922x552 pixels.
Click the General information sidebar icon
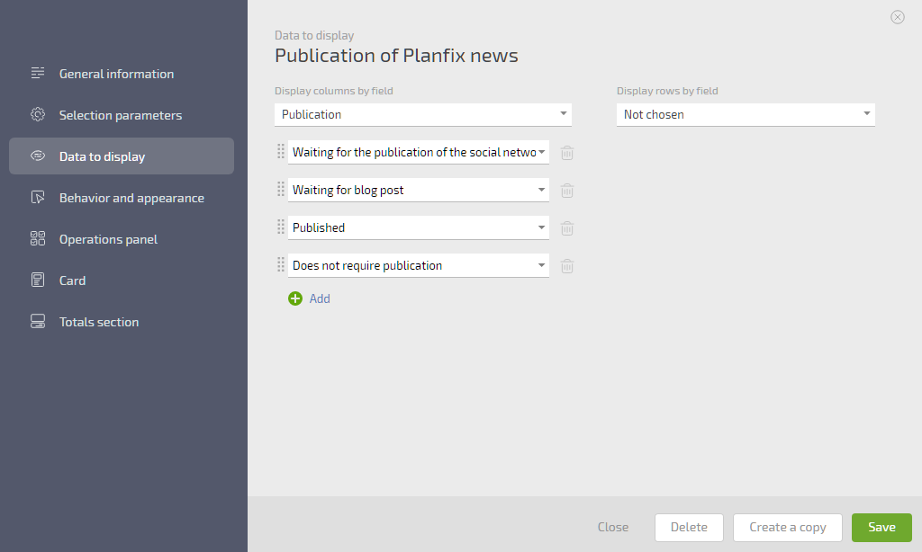click(38, 73)
